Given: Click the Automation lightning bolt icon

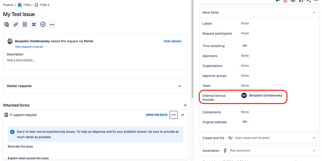Looking at the screenshot, I should [225, 151].
